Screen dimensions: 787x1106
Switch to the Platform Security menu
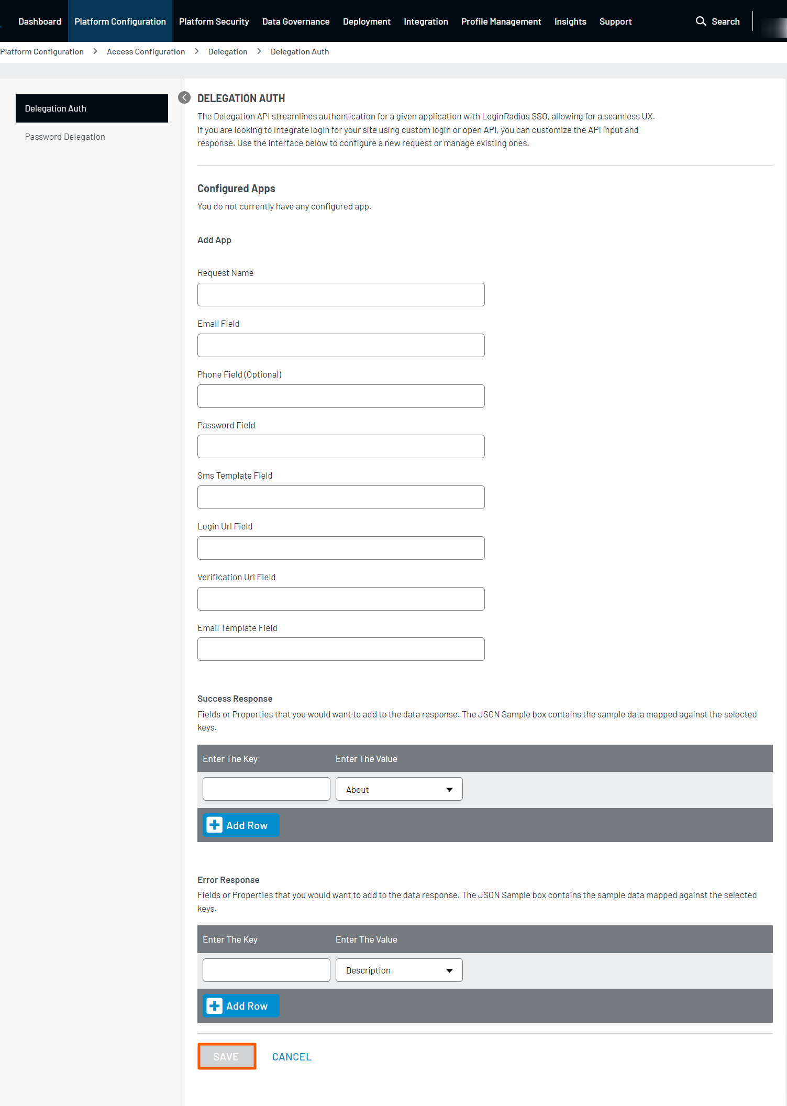click(214, 21)
